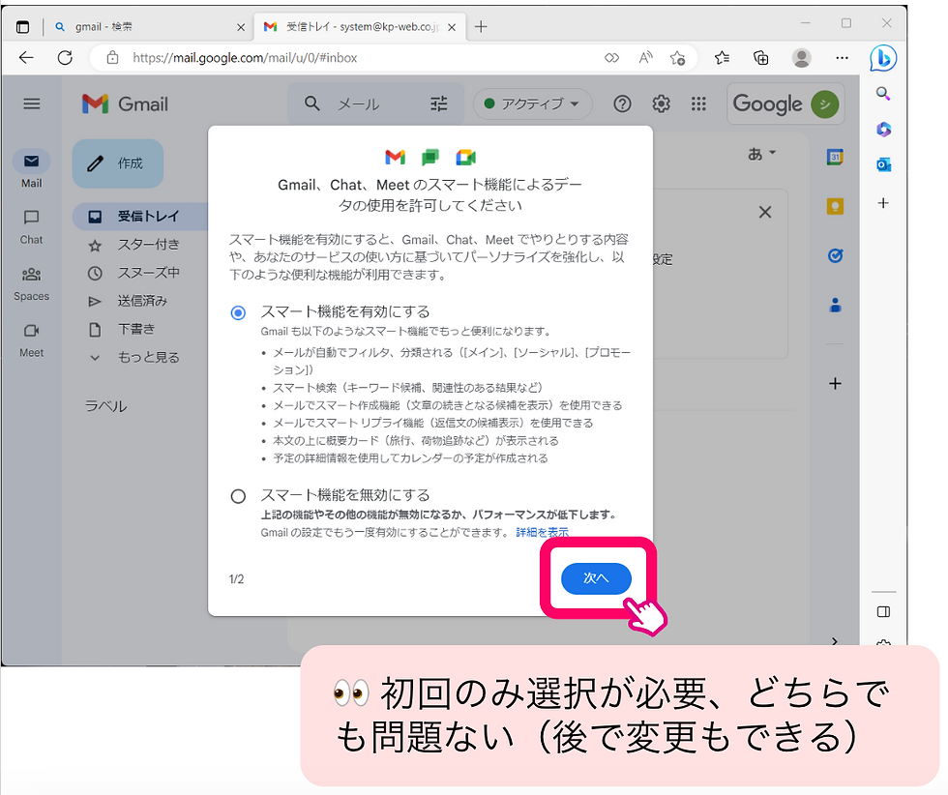Open search options filter icon in search bar
The height and width of the screenshot is (795, 948).
click(x=439, y=104)
